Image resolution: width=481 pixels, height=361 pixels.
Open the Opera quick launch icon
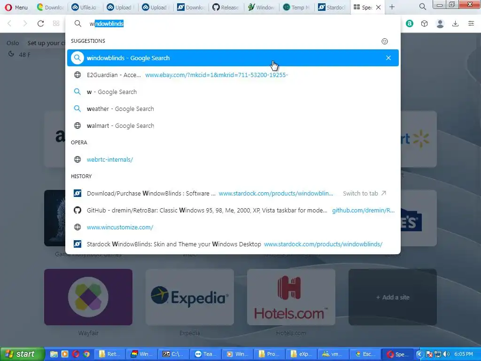(76, 354)
